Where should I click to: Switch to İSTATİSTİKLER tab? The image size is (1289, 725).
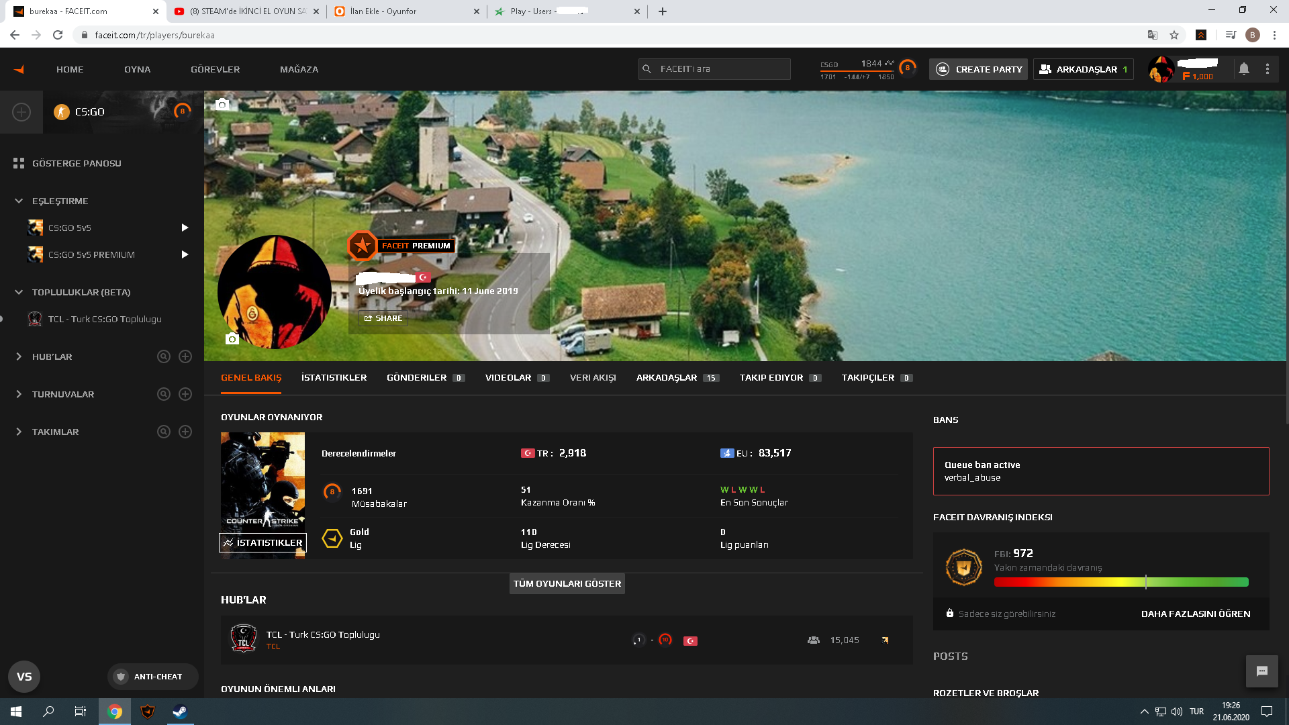(334, 378)
